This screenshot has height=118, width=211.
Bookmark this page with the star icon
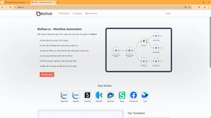coord(190,7)
